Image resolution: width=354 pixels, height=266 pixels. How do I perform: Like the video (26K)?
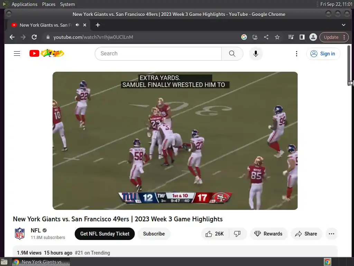pyautogui.click(x=215, y=234)
